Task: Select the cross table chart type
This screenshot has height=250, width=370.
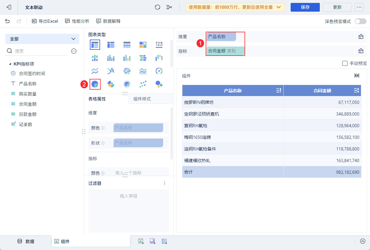Action: coord(111,45)
